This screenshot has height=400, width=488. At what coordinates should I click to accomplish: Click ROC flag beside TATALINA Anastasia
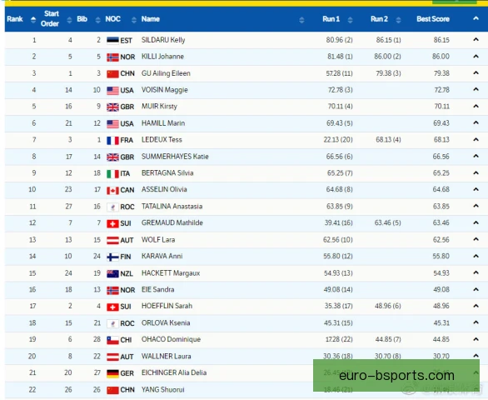[x=112, y=207]
